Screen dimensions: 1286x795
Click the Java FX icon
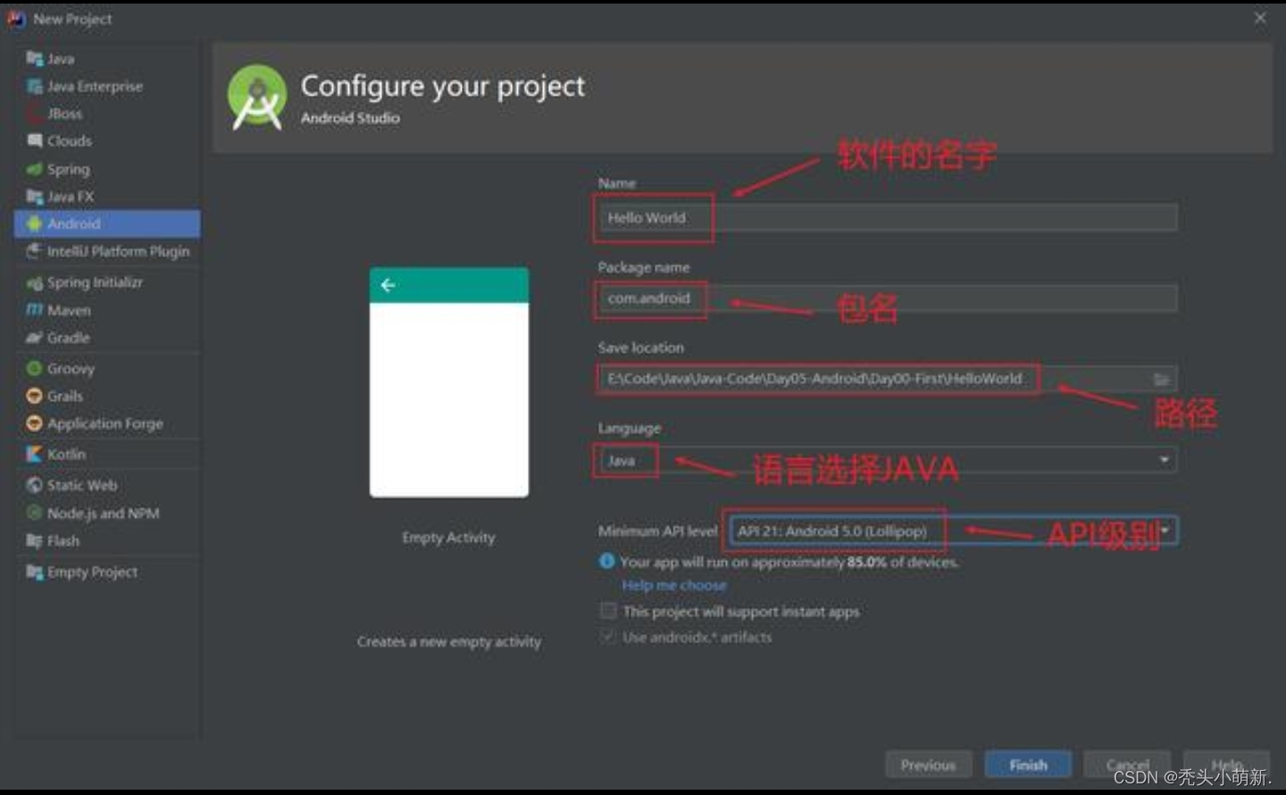point(35,197)
